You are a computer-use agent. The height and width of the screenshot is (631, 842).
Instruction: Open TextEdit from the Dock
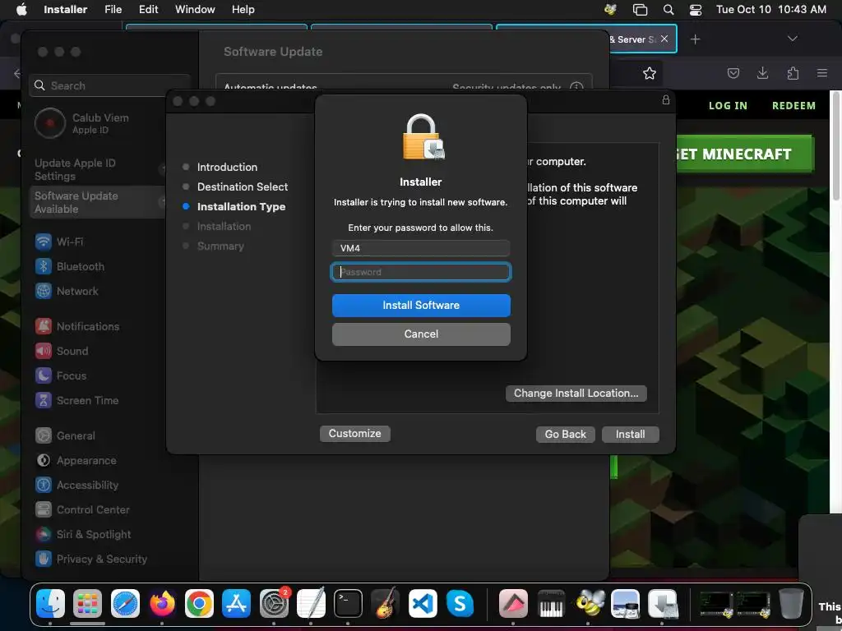311,603
